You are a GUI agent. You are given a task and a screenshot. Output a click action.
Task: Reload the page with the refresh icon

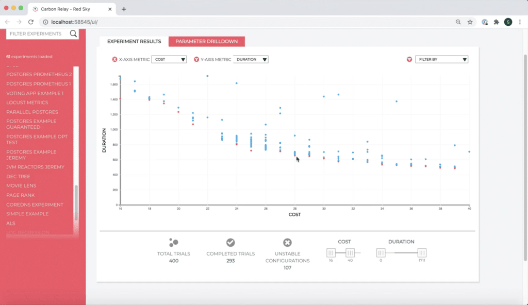pyautogui.click(x=30, y=22)
